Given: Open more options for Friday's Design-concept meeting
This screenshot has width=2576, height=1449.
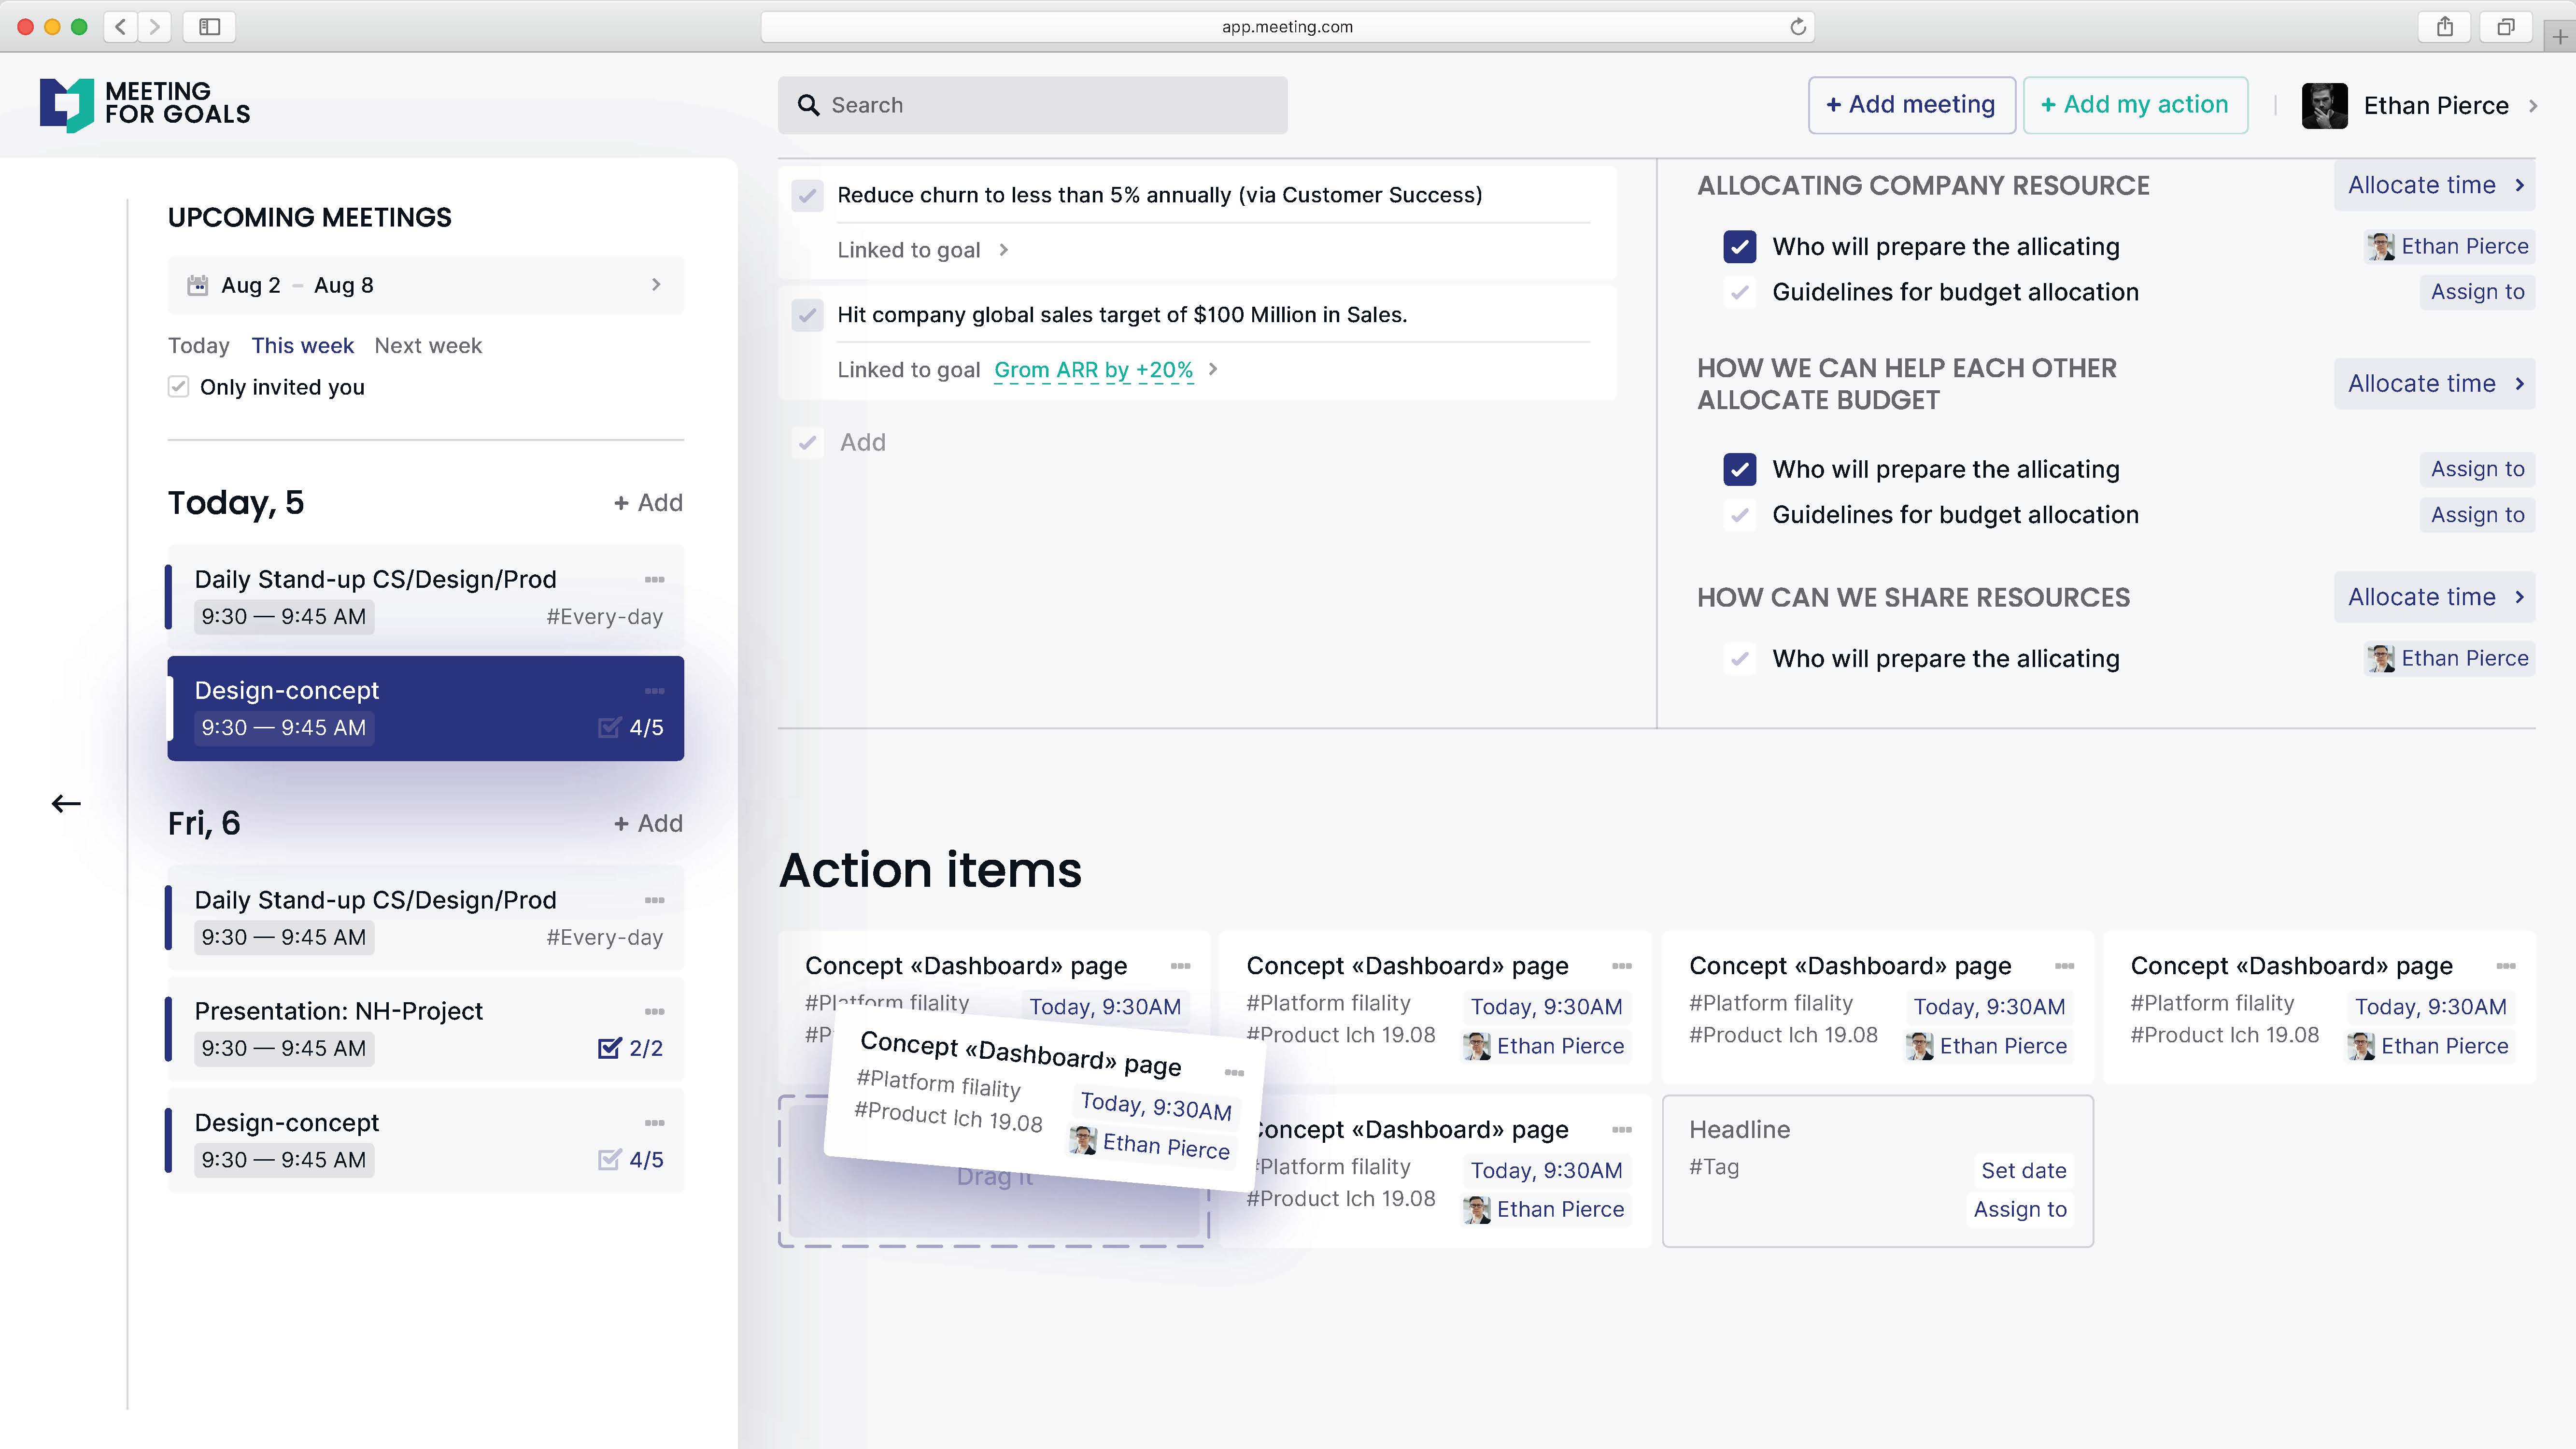Looking at the screenshot, I should [x=655, y=1122].
